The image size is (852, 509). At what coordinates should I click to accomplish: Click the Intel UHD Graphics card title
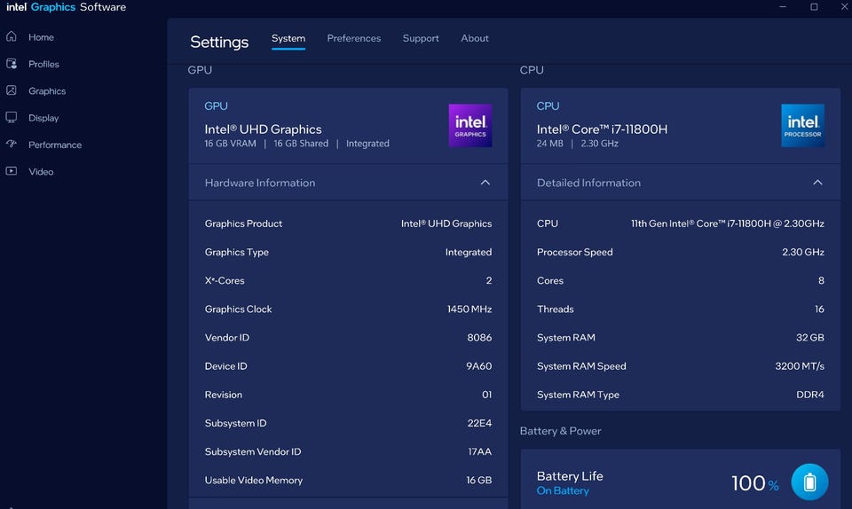click(263, 129)
